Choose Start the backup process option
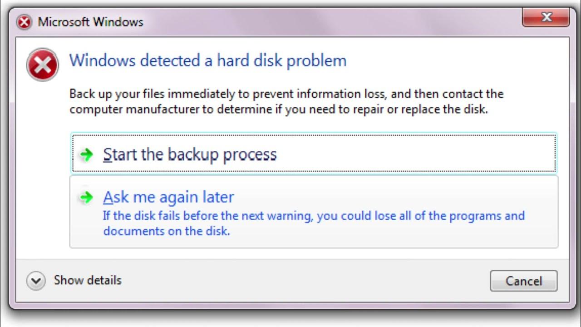Viewport: 581px width, 327px height. tap(189, 154)
